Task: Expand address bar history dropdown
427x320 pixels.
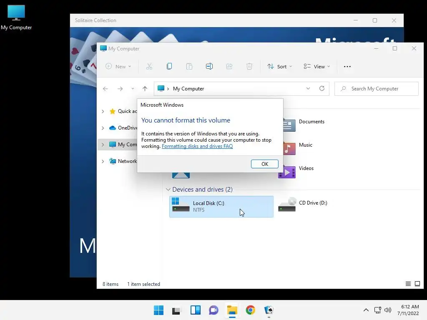Action: [x=308, y=88]
